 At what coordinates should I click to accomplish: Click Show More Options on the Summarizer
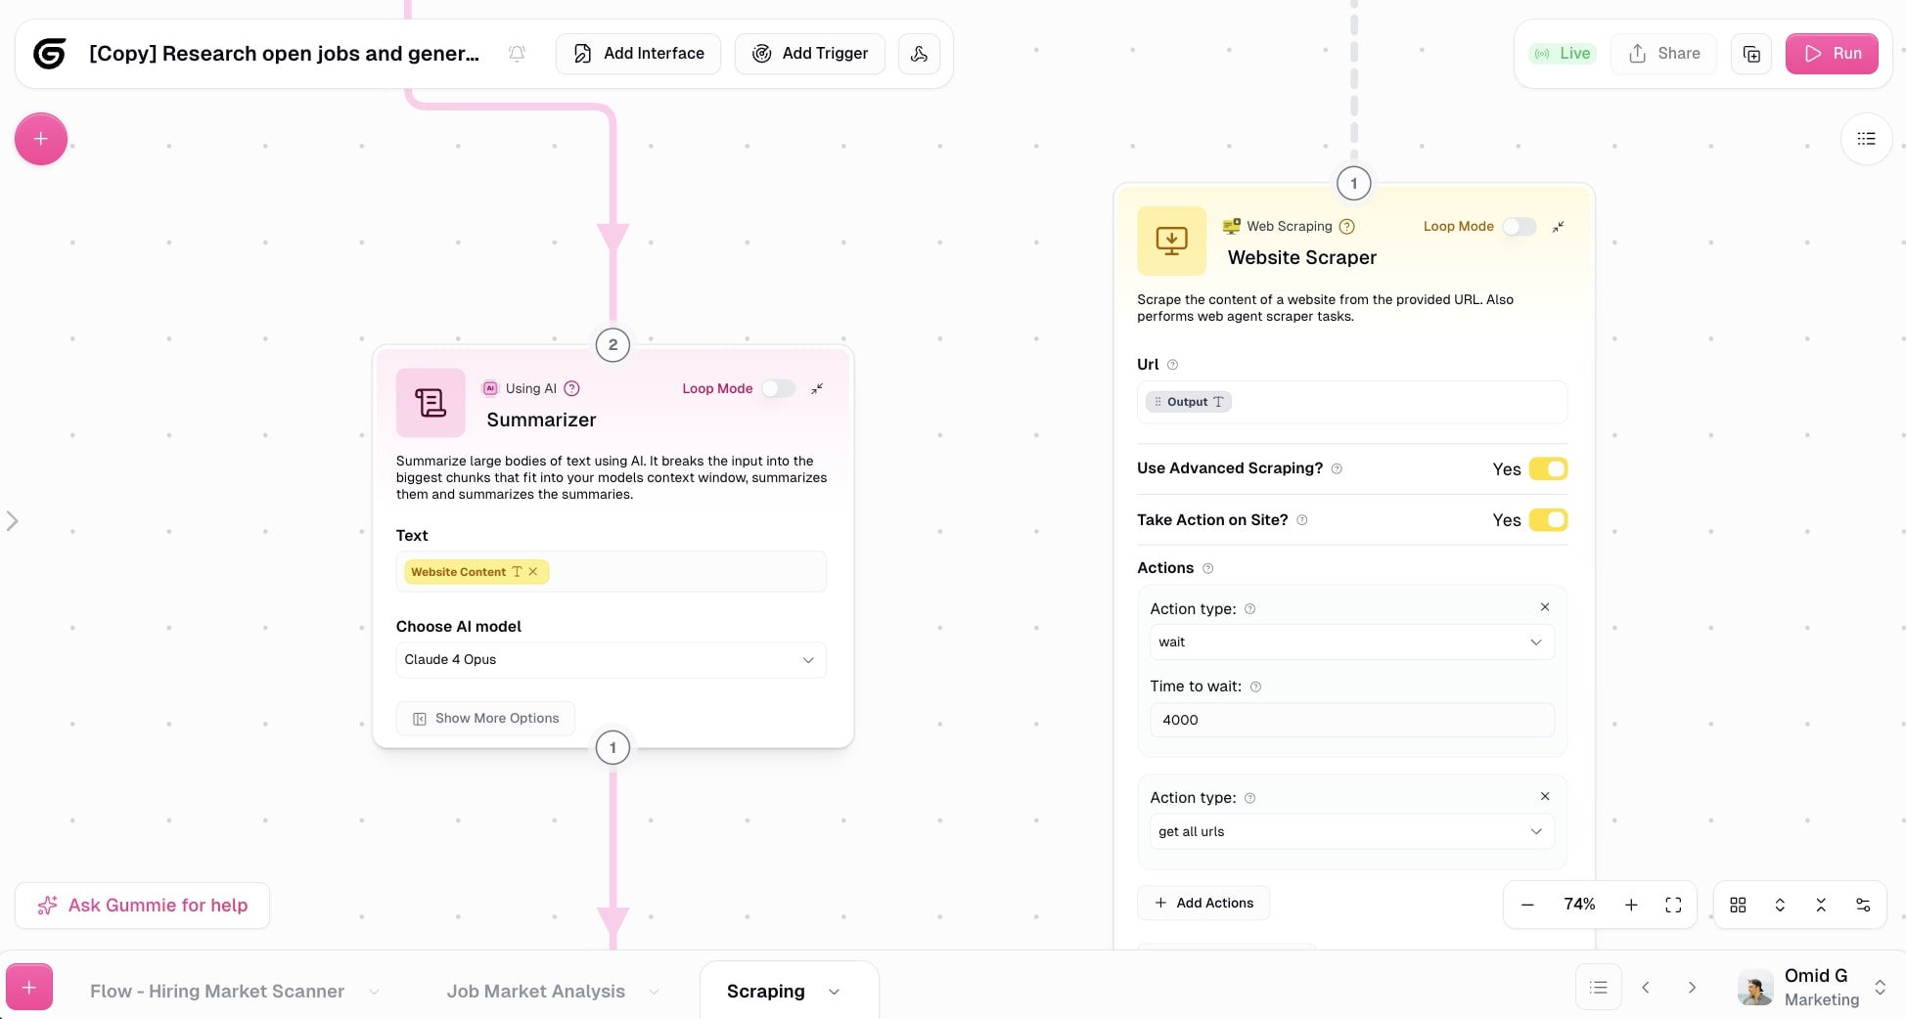pyautogui.click(x=484, y=718)
